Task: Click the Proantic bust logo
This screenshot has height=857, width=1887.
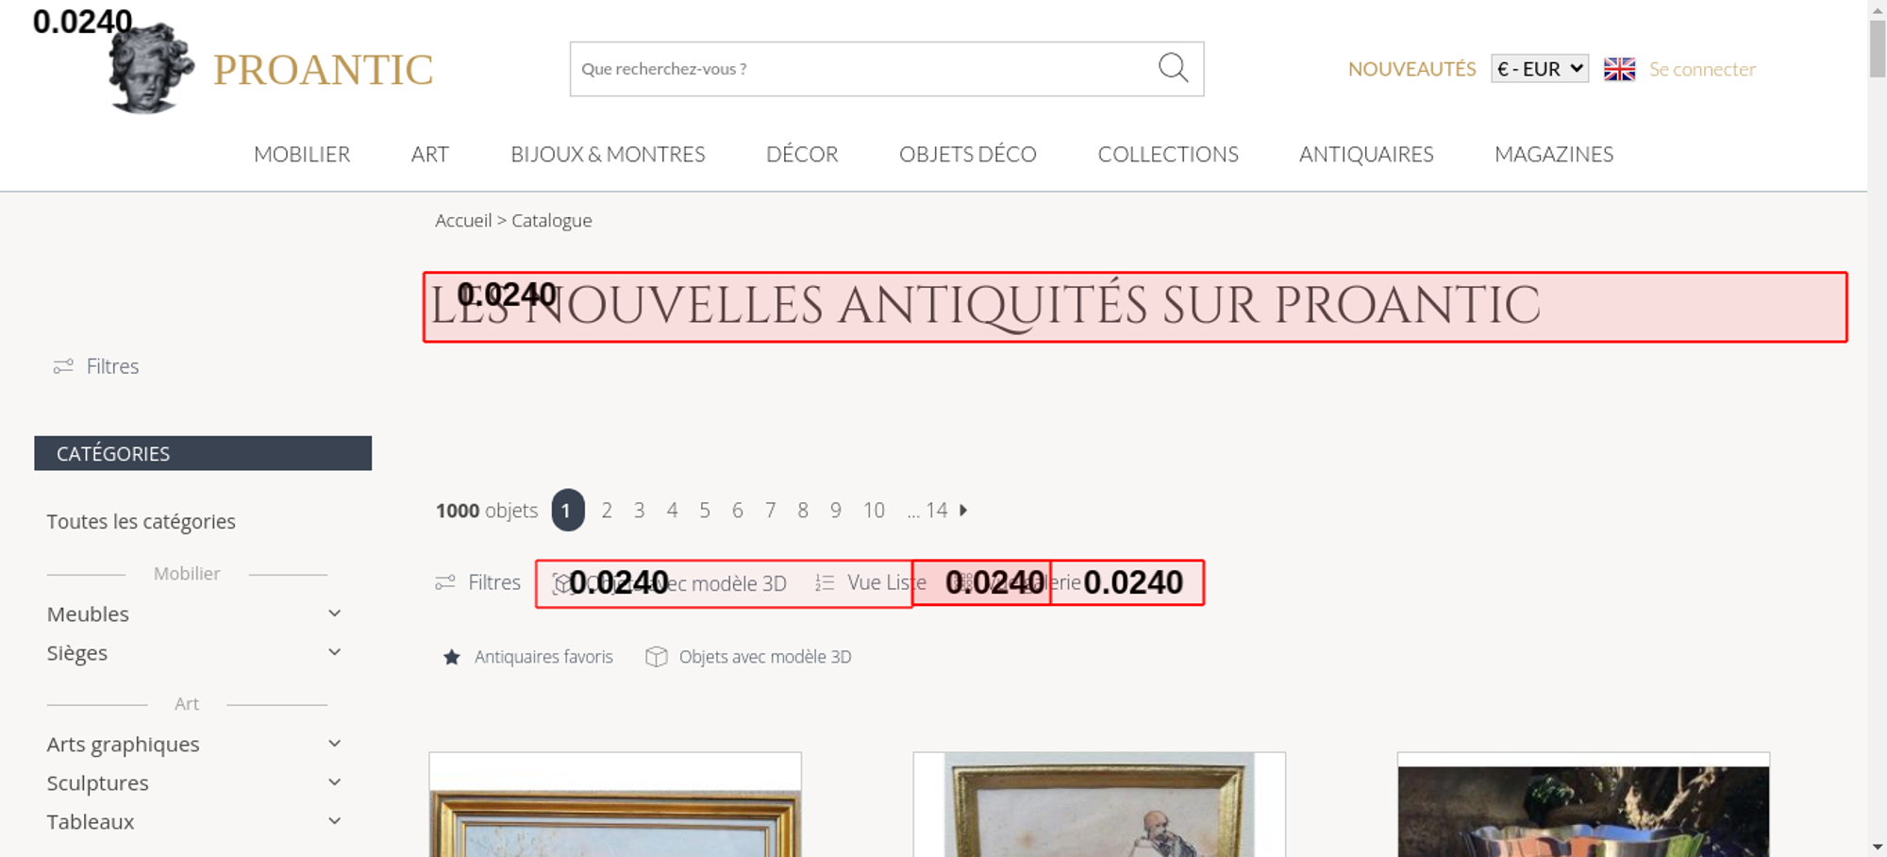Action: [150, 68]
